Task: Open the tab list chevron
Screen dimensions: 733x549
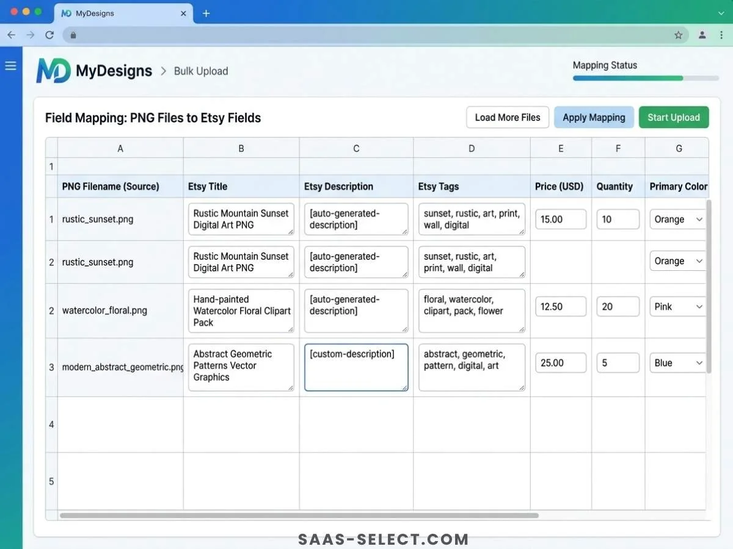Action: tap(721, 13)
